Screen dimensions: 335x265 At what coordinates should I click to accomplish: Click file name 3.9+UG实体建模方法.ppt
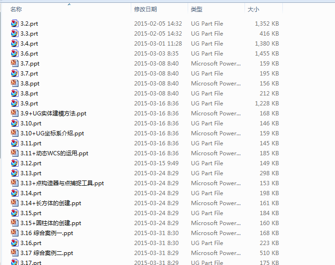click(54, 114)
